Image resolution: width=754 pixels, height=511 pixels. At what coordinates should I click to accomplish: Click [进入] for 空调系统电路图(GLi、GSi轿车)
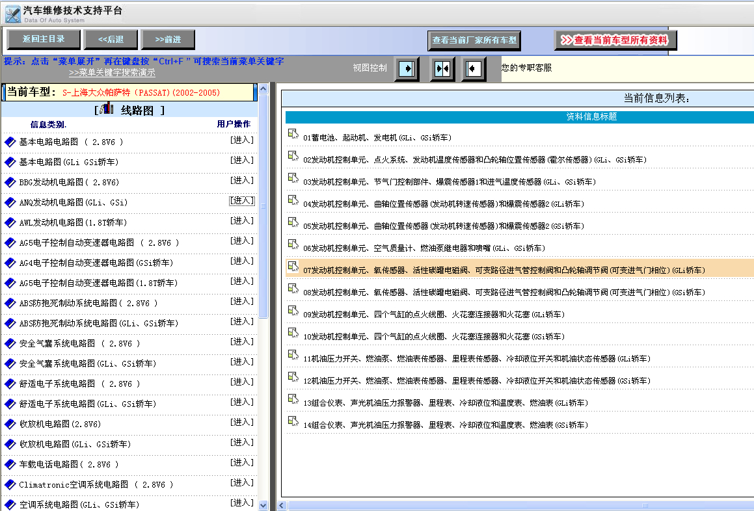click(242, 503)
